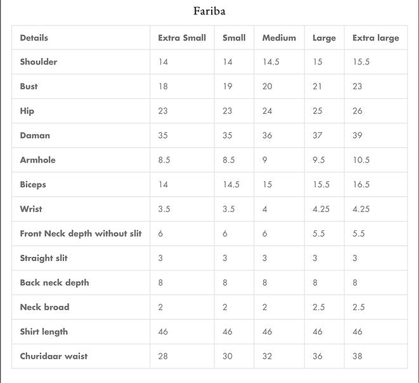This screenshot has width=419, height=383.
Task: Click the Bust row label
Action: click(29, 87)
